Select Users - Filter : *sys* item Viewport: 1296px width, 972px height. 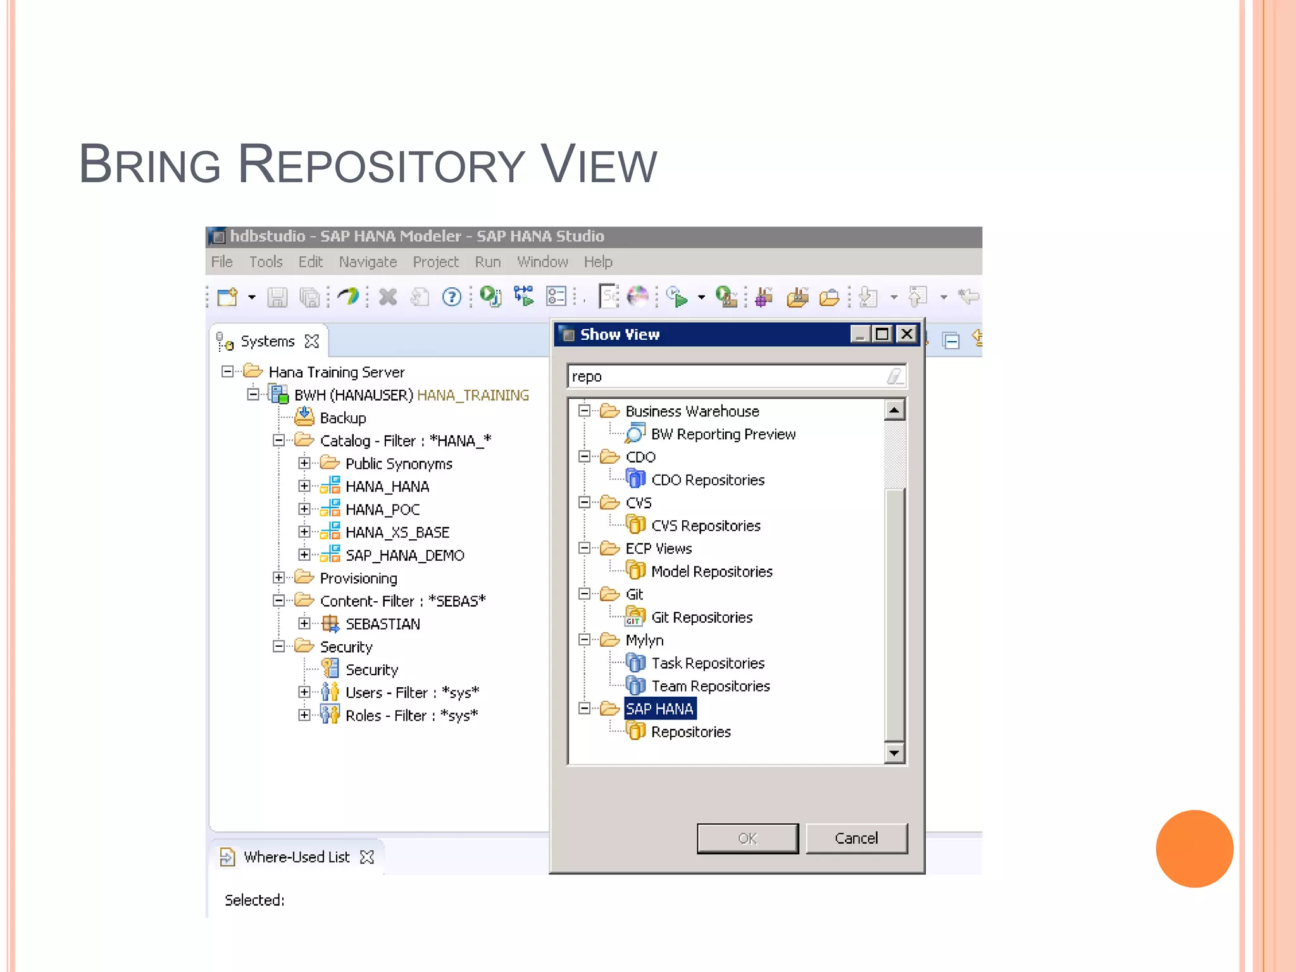click(412, 692)
